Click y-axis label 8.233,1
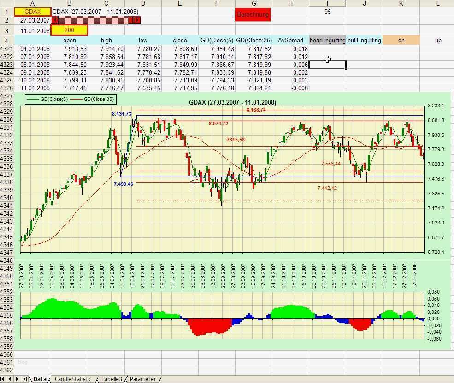454x383 pixels. 436,106
